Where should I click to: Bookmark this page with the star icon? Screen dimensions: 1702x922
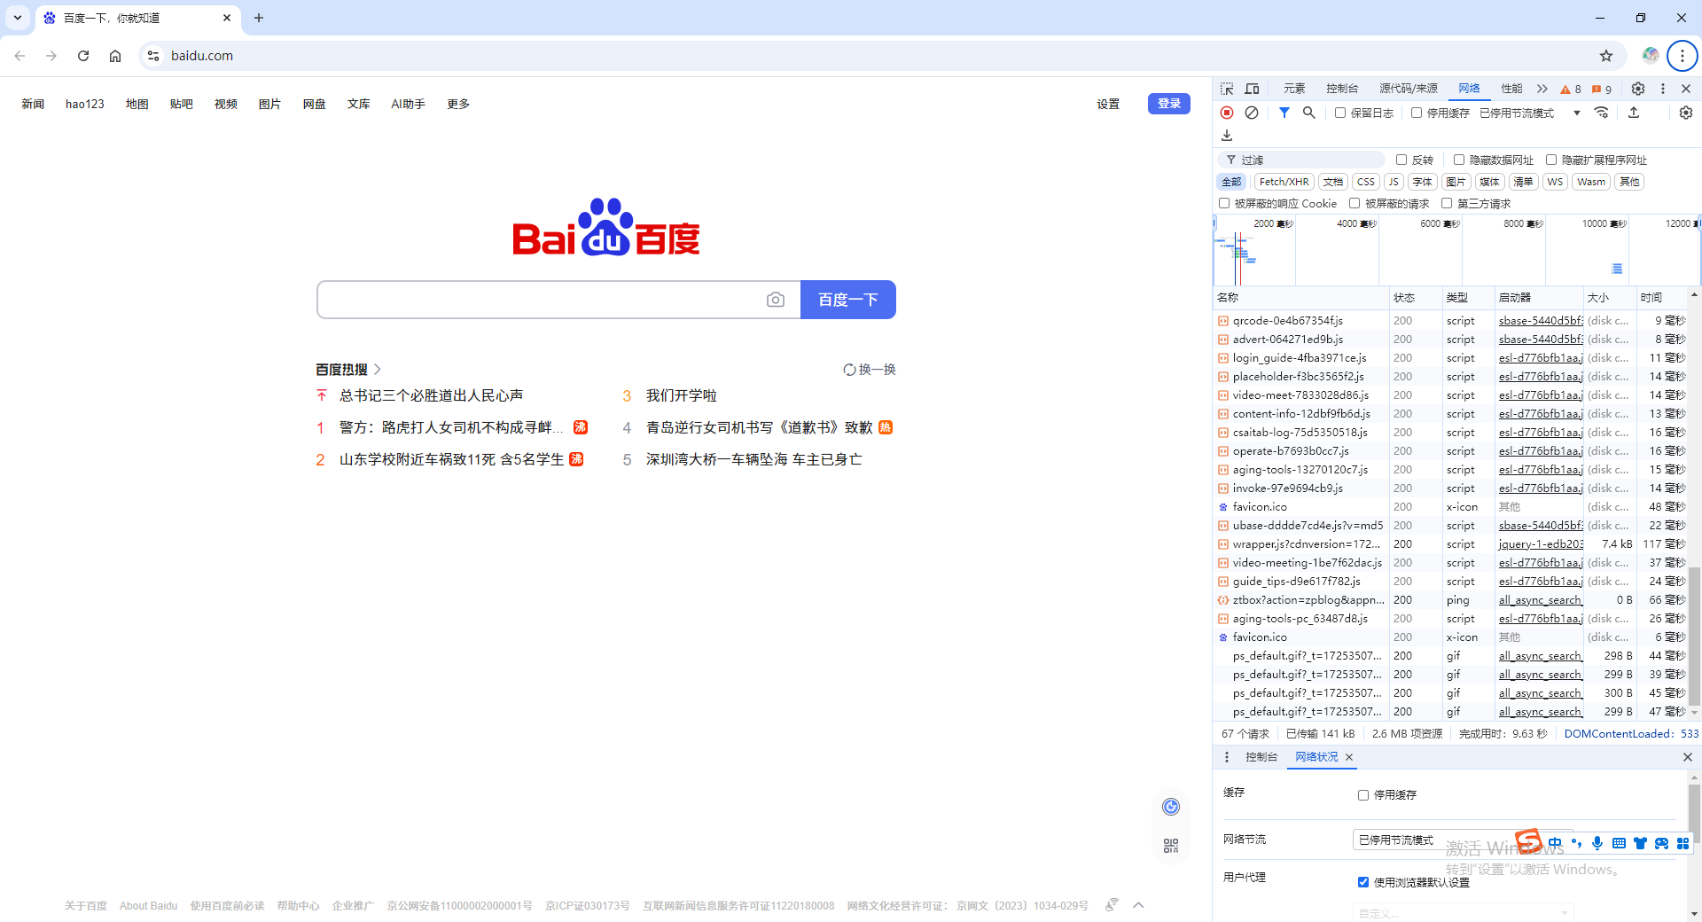[1606, 56]
